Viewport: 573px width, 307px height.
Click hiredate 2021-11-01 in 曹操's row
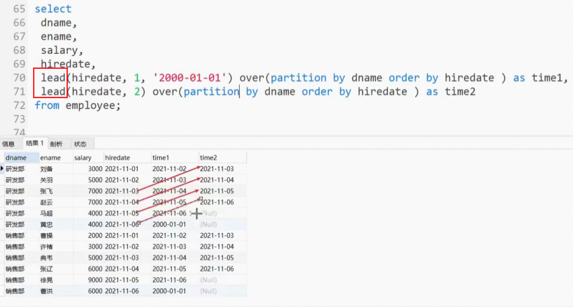point(122,236)
